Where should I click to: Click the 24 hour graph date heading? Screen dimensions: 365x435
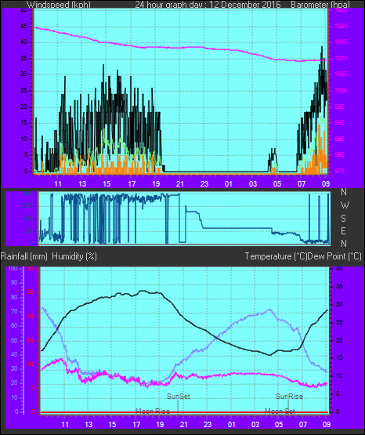click(x=208, y=5)
